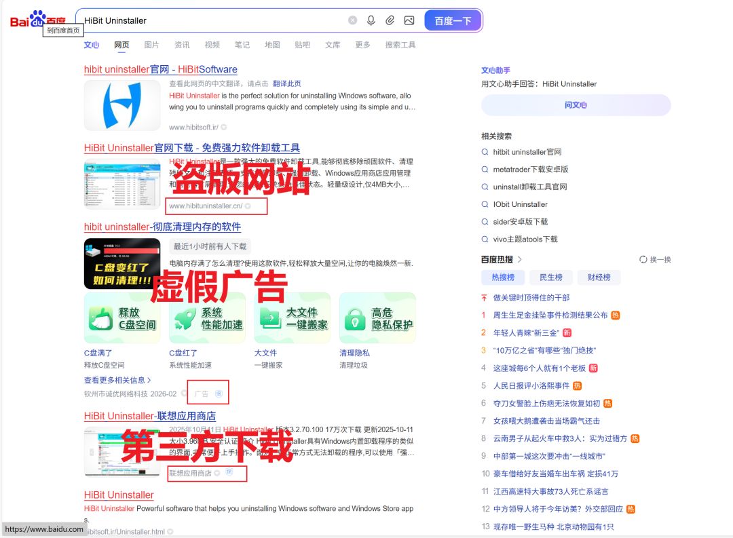Click the 换一换 refresh icon
The image size is (733, 538).
pos(643,259)
